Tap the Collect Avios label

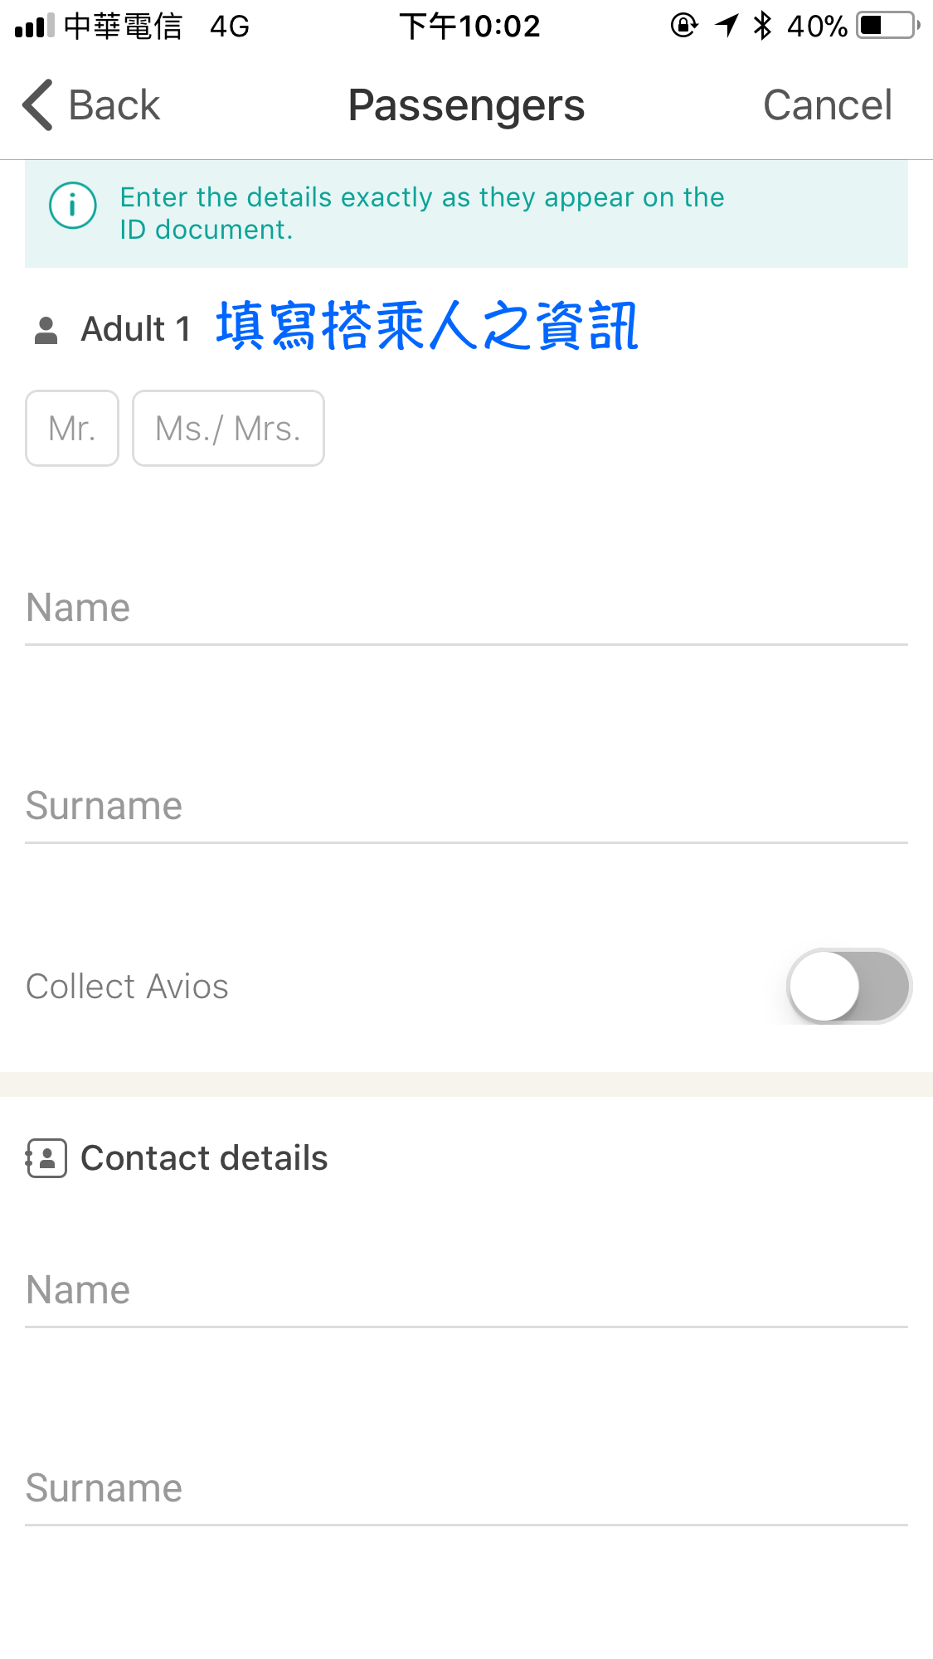click(x=128, y=987)
